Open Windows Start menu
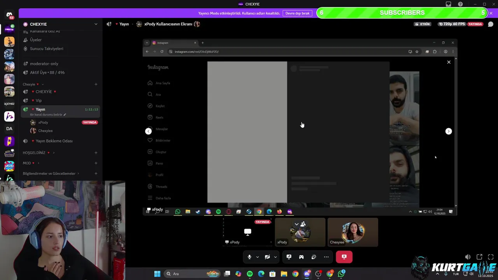 point(157,274)
